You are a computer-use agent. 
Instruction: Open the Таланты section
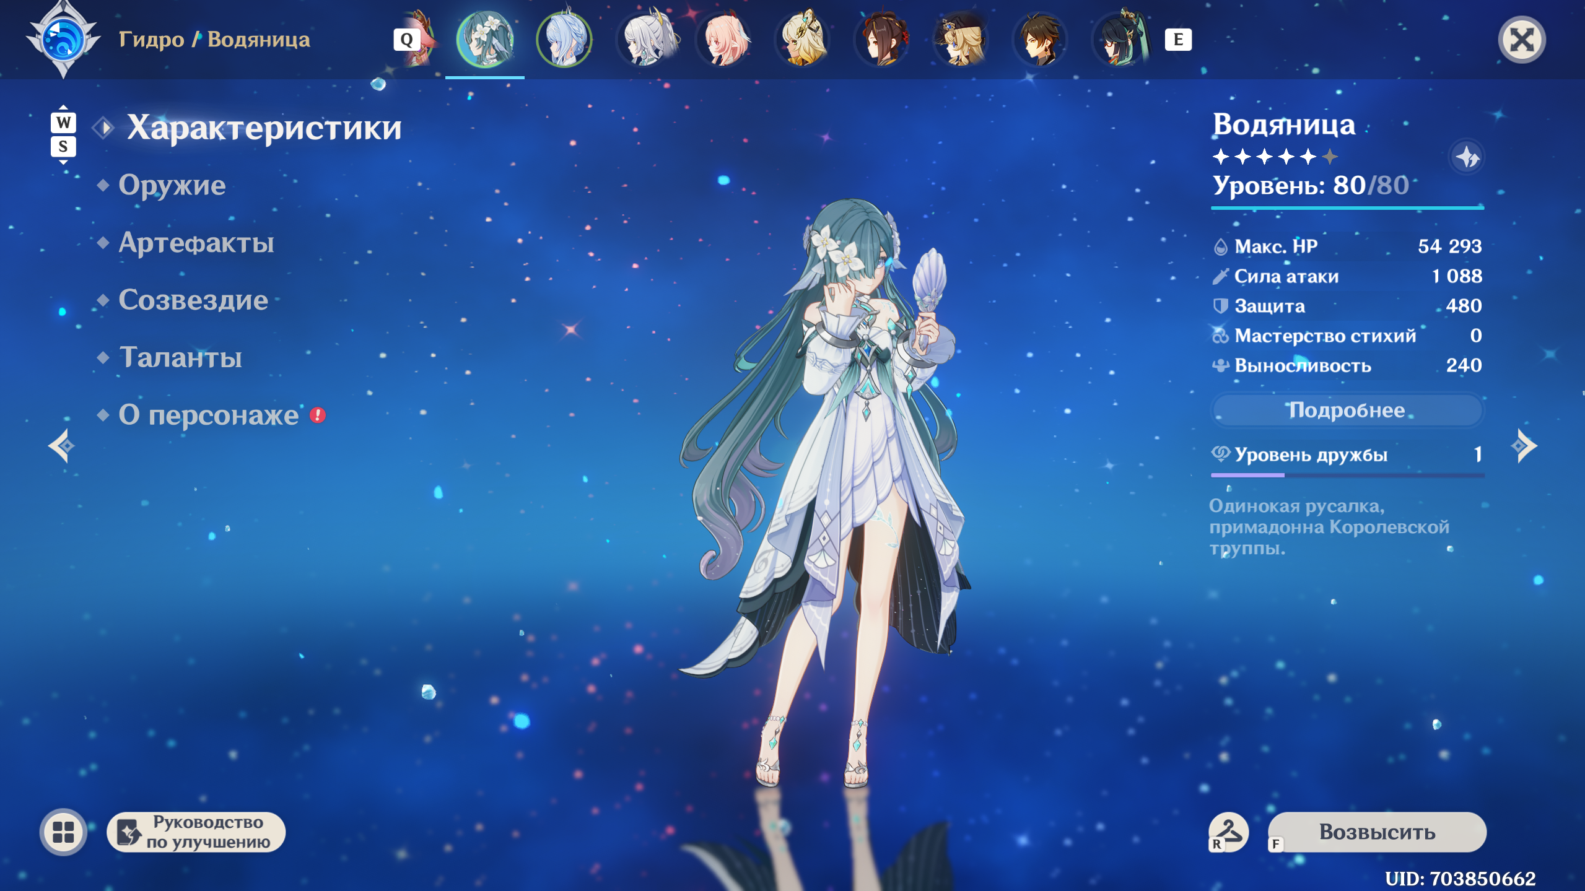pyautogui.click(x=180, y=357)
